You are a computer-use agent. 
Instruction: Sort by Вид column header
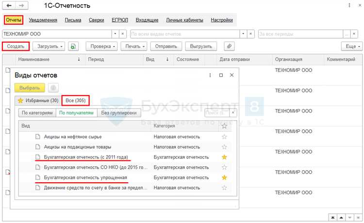tap(158, 59)
